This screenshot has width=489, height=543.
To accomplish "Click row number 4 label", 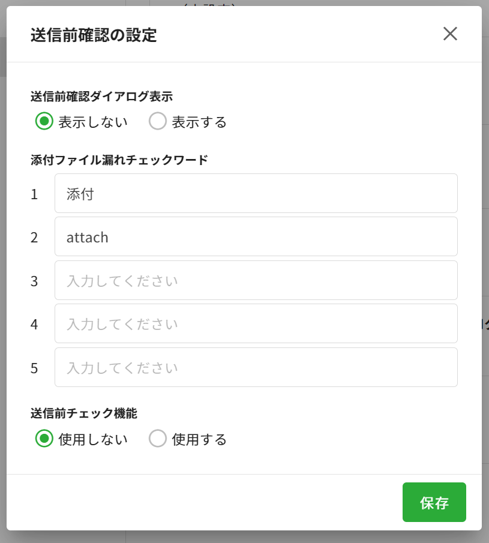I will (34, 324).
